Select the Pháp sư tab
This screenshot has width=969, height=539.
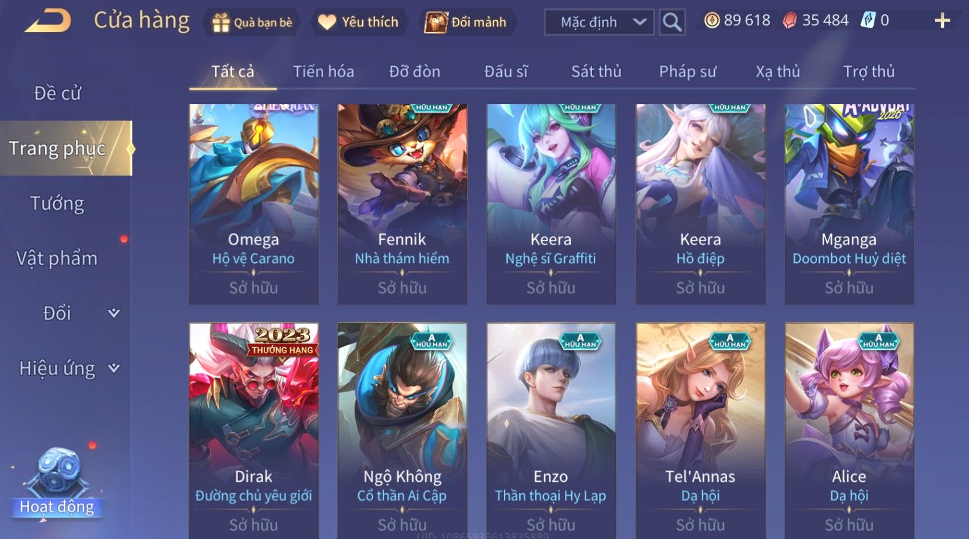[687, 71]
